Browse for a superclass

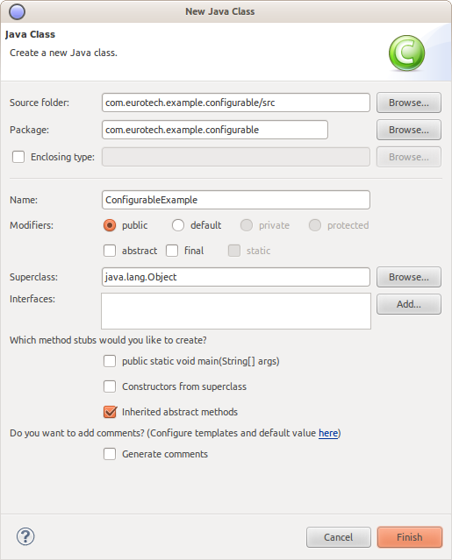[409, 277]
